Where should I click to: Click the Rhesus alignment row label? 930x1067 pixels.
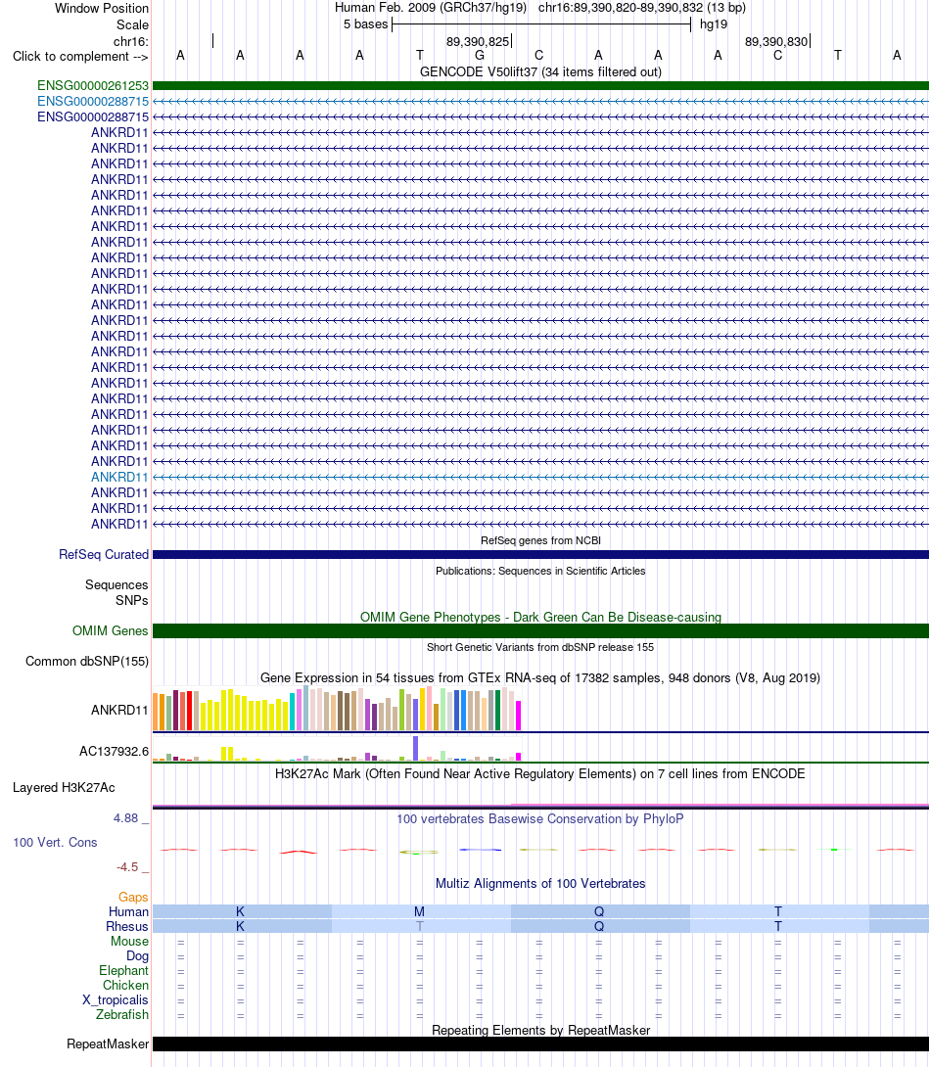(x=127, y=926)
